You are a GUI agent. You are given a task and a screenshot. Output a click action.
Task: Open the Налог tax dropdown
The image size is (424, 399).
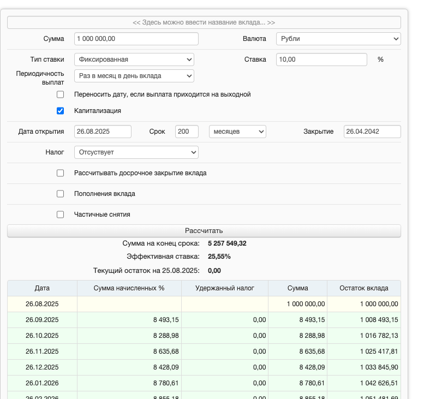(x=136, y=152)
